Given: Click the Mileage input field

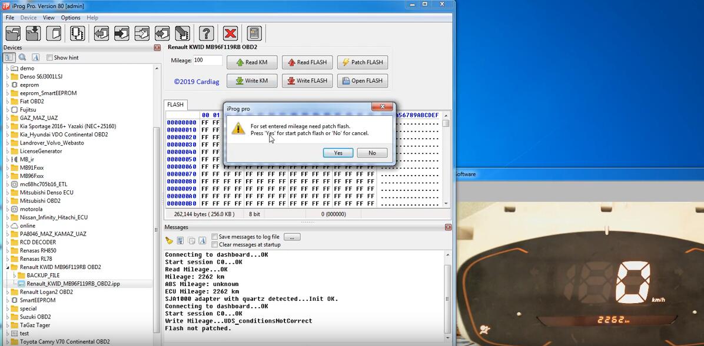Looking at the screenshot, I should (x=207, y=61).
